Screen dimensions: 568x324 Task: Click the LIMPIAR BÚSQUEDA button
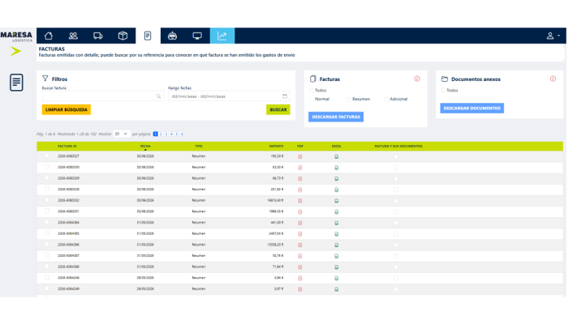coord(67,109)
